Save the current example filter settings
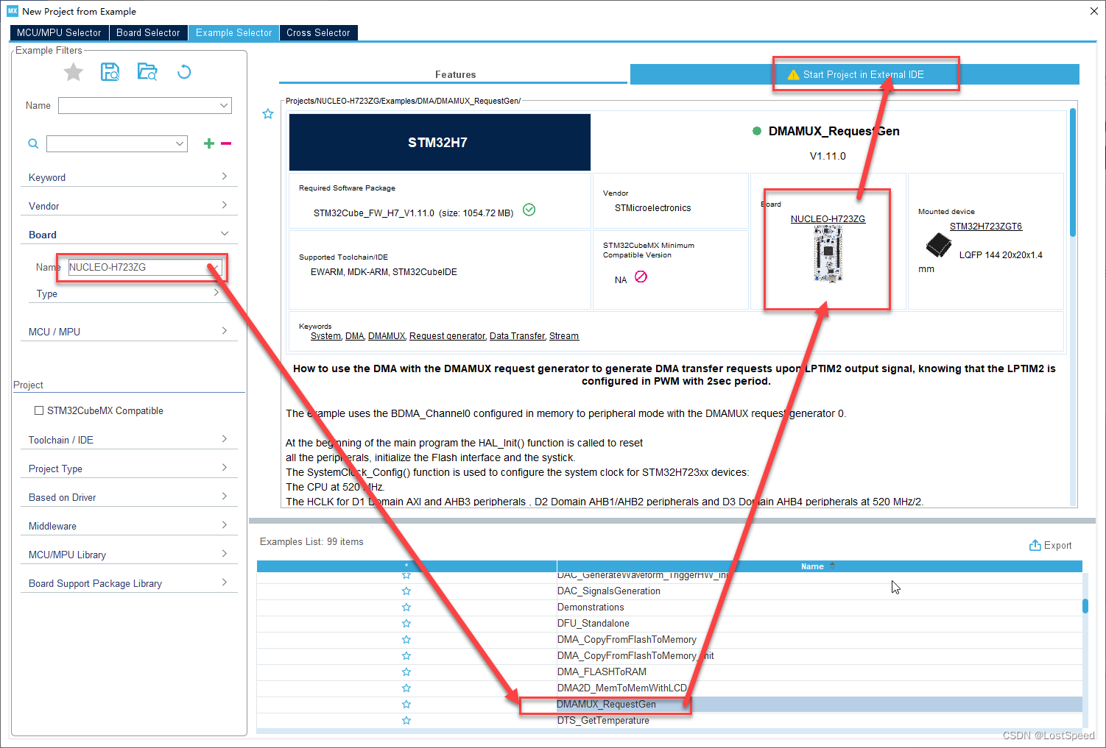This screenshot has height=748, width=1106. (110, 71)
